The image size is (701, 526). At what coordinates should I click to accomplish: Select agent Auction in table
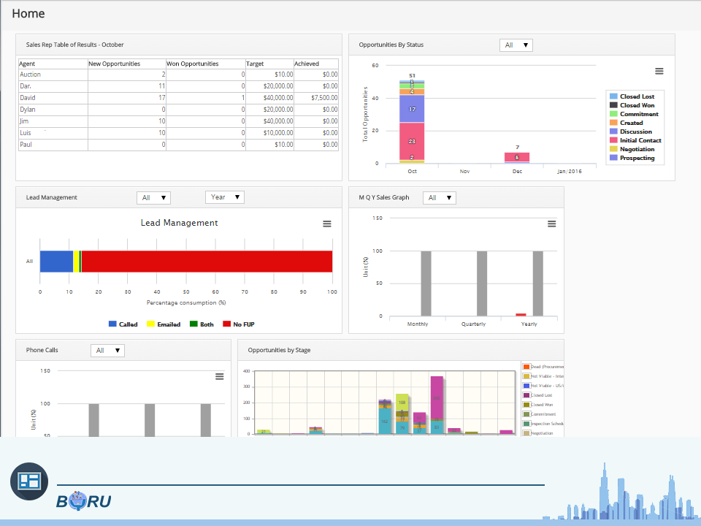(30, 75)
